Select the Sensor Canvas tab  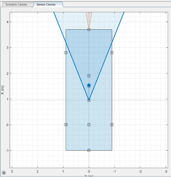pos(46,4)
